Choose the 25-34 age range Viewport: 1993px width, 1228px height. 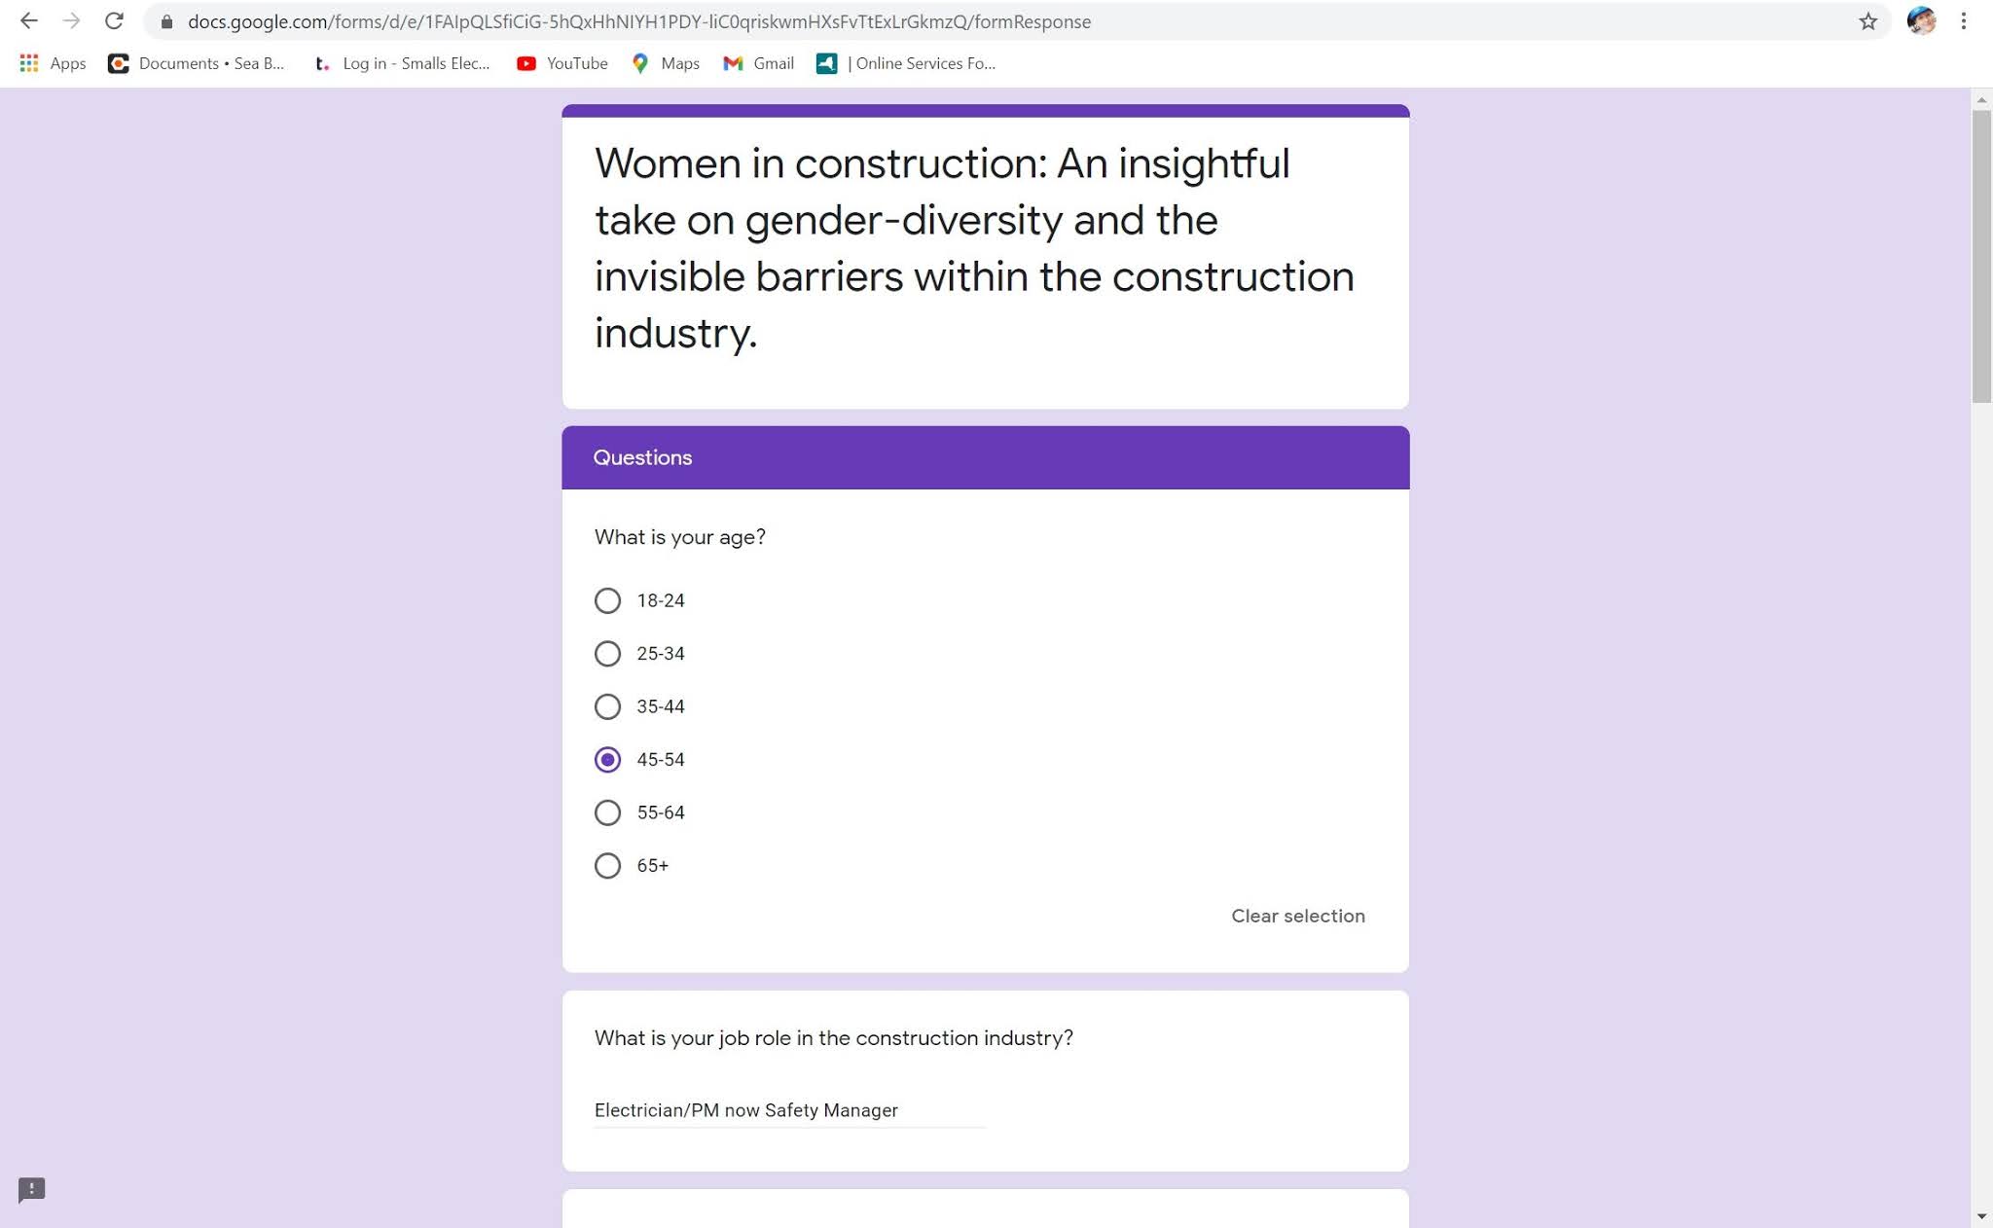click(607, 654)
